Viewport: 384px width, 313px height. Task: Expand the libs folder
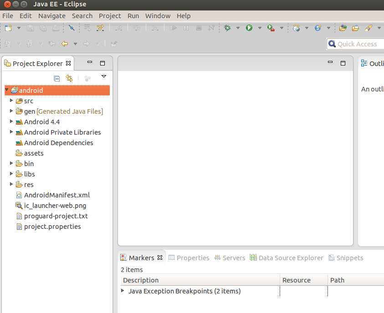(x=11, y=174)
